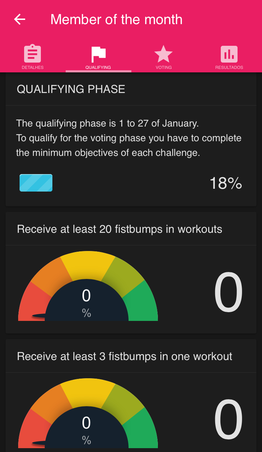
Task: Tap the 18% progress value
Action: (x=226, y=183)
